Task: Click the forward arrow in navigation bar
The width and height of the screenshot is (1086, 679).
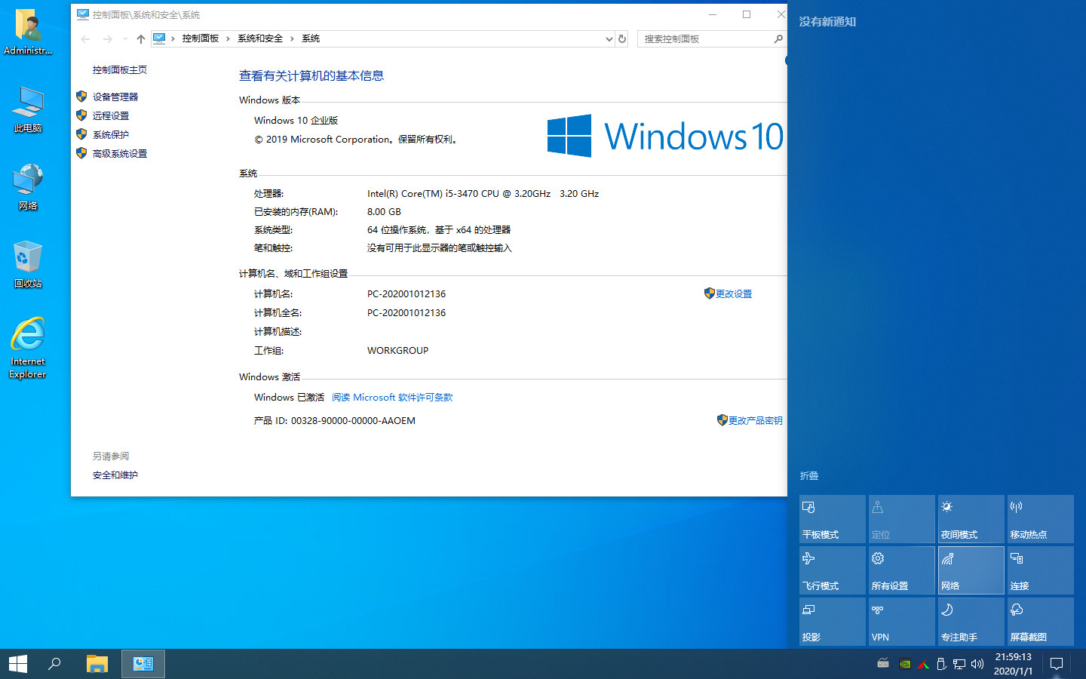Action: pos(108,38)
